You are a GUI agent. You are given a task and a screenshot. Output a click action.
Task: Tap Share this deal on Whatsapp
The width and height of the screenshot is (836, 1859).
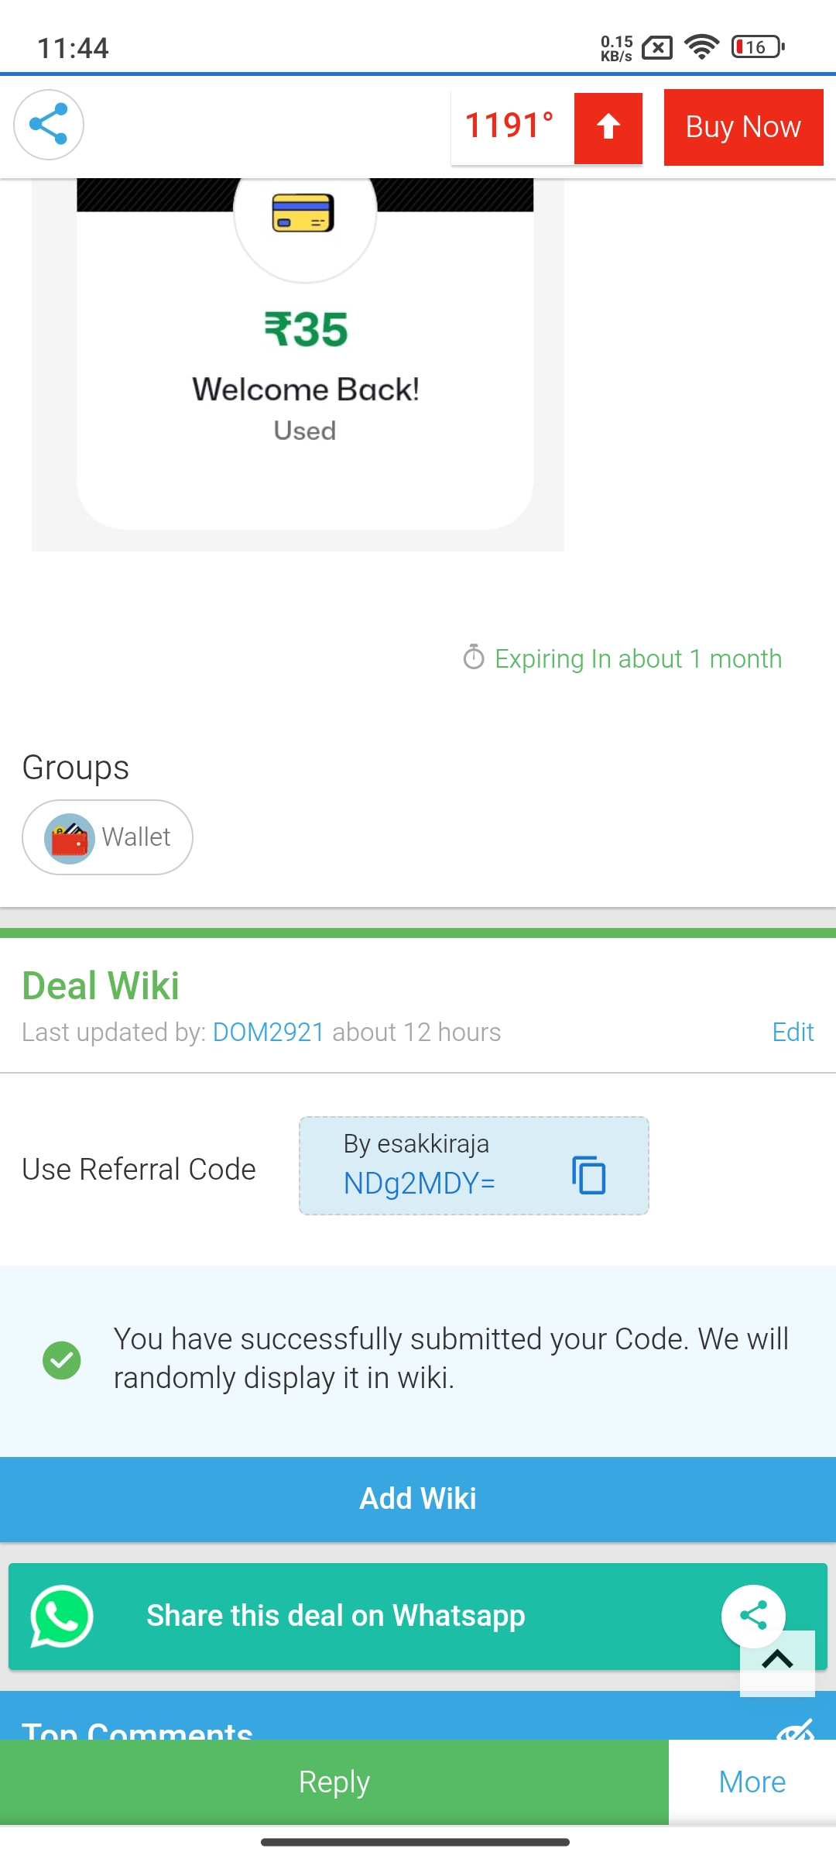click(336, 1617)
